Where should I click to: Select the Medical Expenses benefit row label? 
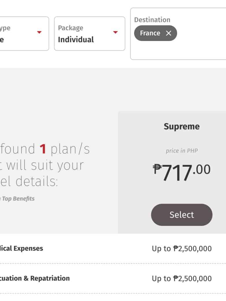21,248
